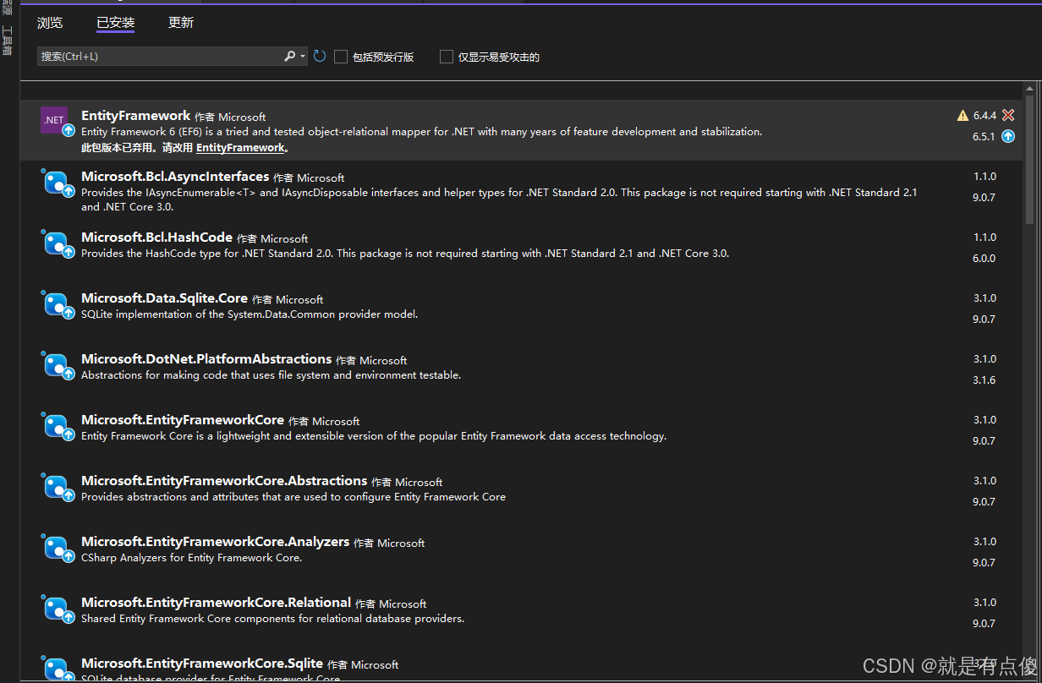Select the Microsoft.EntityFrameworkCore package name
Image resolution: width=1042 pixels, height=683 pixels.
tap(183, 420)
